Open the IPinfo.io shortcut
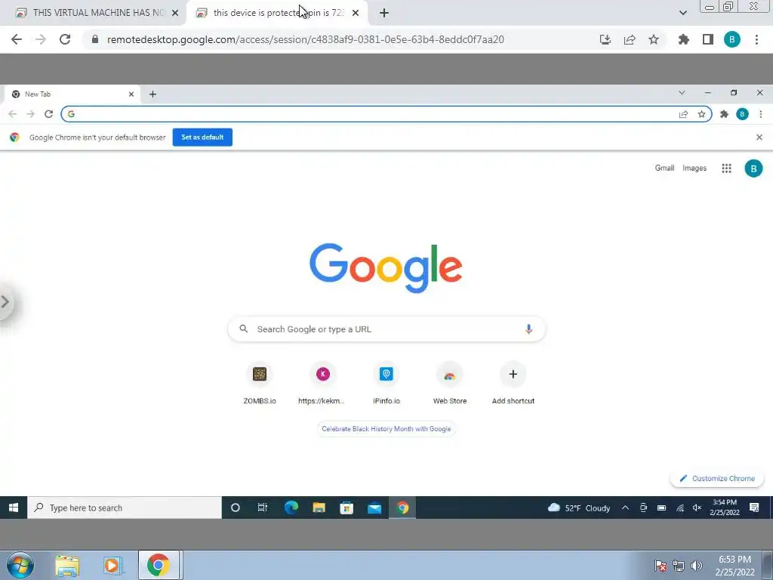 (386, 384)
